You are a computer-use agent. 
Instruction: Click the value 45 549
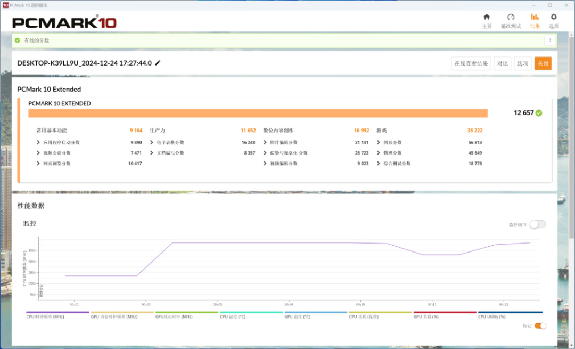(x=475, y=153)
